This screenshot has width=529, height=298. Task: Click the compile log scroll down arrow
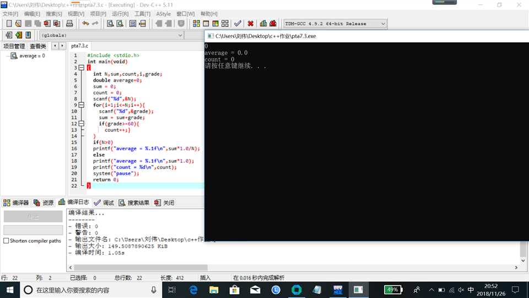523,260
